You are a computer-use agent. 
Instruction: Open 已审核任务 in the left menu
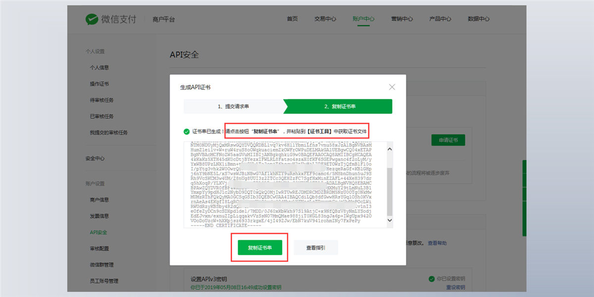point(101,116)
